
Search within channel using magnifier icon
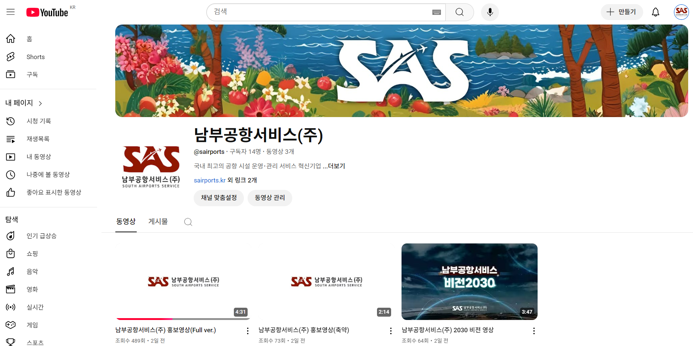click(188, 222)
